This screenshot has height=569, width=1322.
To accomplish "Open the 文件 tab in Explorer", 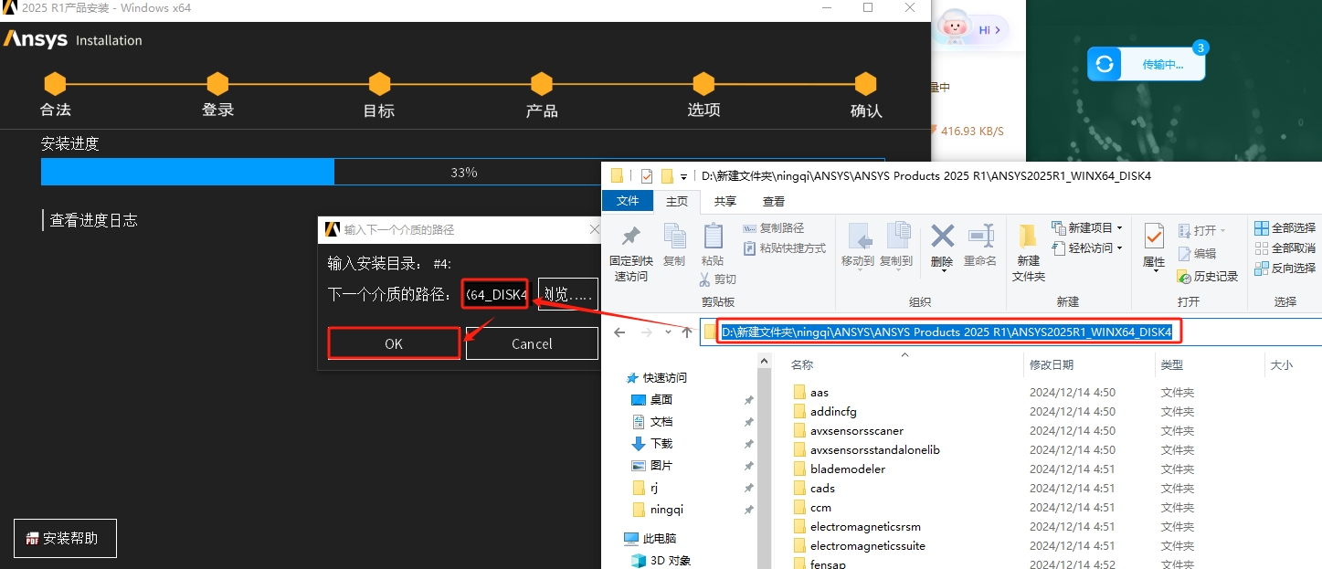I will click(628, 201).
